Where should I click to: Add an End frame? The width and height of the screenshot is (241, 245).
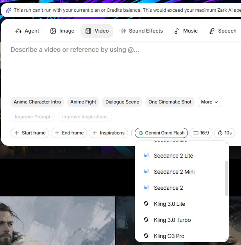pyautogui.click(x=69, y=133)
